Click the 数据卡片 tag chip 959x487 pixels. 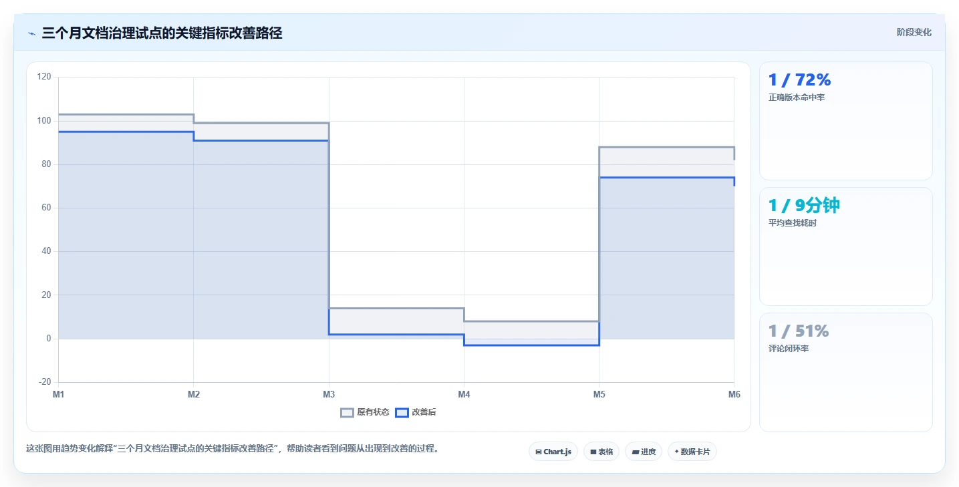pyautogui.click(x=692, y=452)
